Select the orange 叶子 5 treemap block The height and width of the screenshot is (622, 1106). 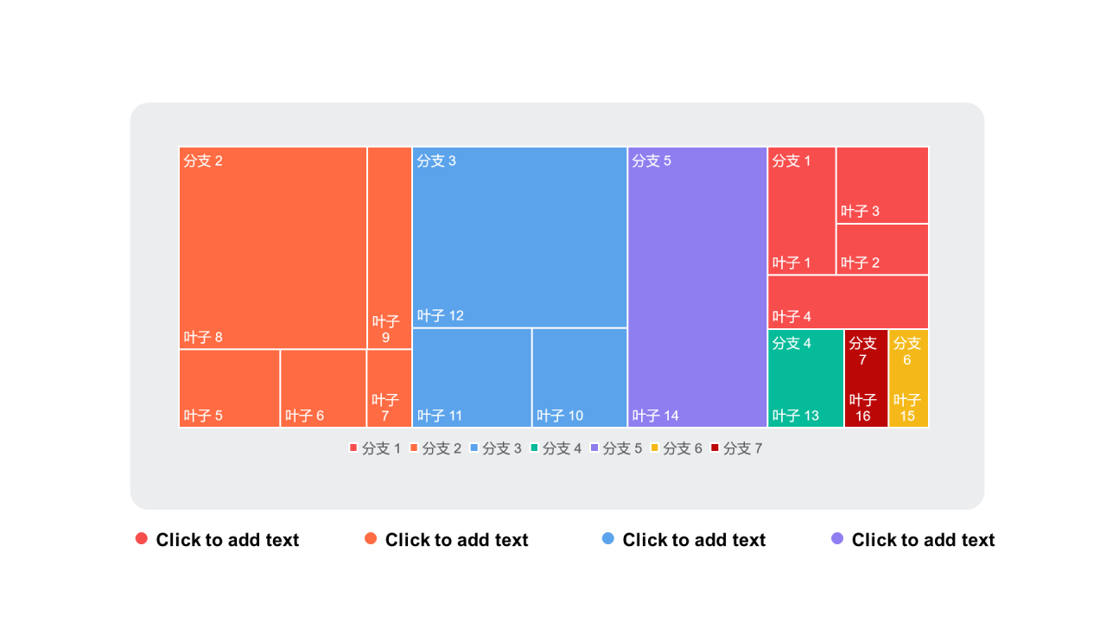(x=229, y=388)
